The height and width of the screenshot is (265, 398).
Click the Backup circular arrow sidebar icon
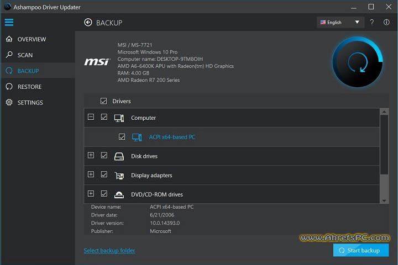pyautogui.click(x=9, y=71)
